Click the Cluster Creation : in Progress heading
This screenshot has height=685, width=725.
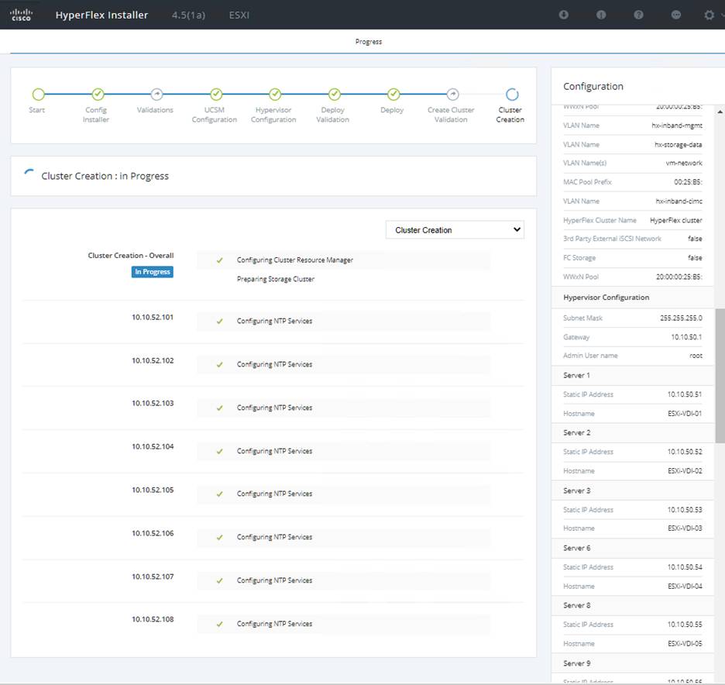pos(105,176)
